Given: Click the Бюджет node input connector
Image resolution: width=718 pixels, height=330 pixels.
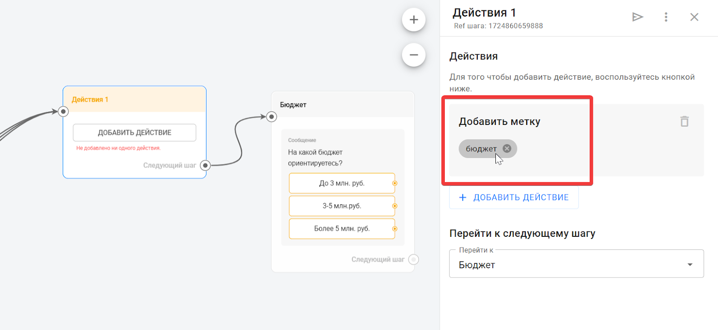Looking at the screenshot, I should [x=271, y=117].
